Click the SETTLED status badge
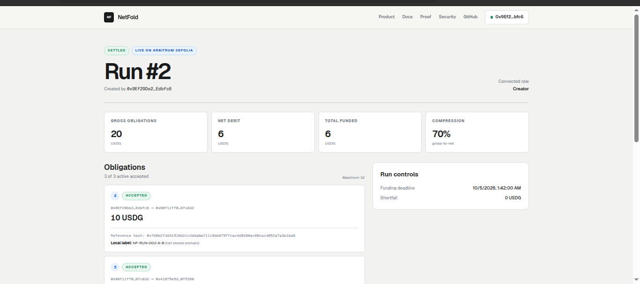Screen dimensions: 640x284 pos(117,51)
